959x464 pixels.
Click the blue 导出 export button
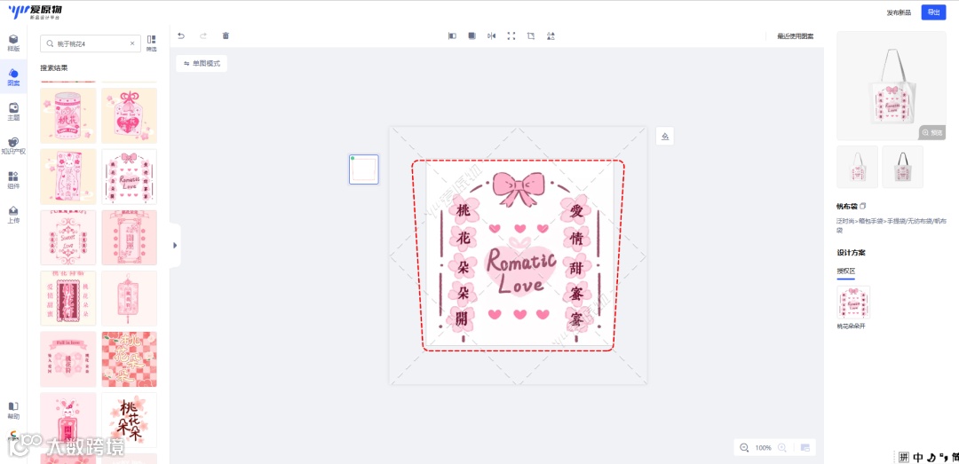933,12
